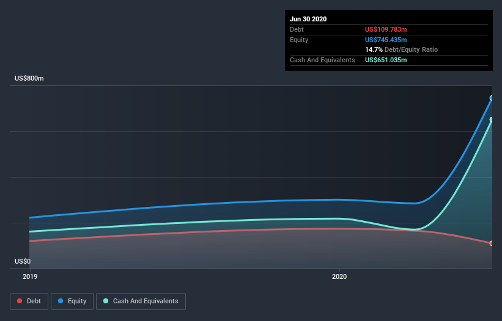This screenshot has height=321, width=502.
Task: Click the red Debt data point marker
Action: (492, 243)
